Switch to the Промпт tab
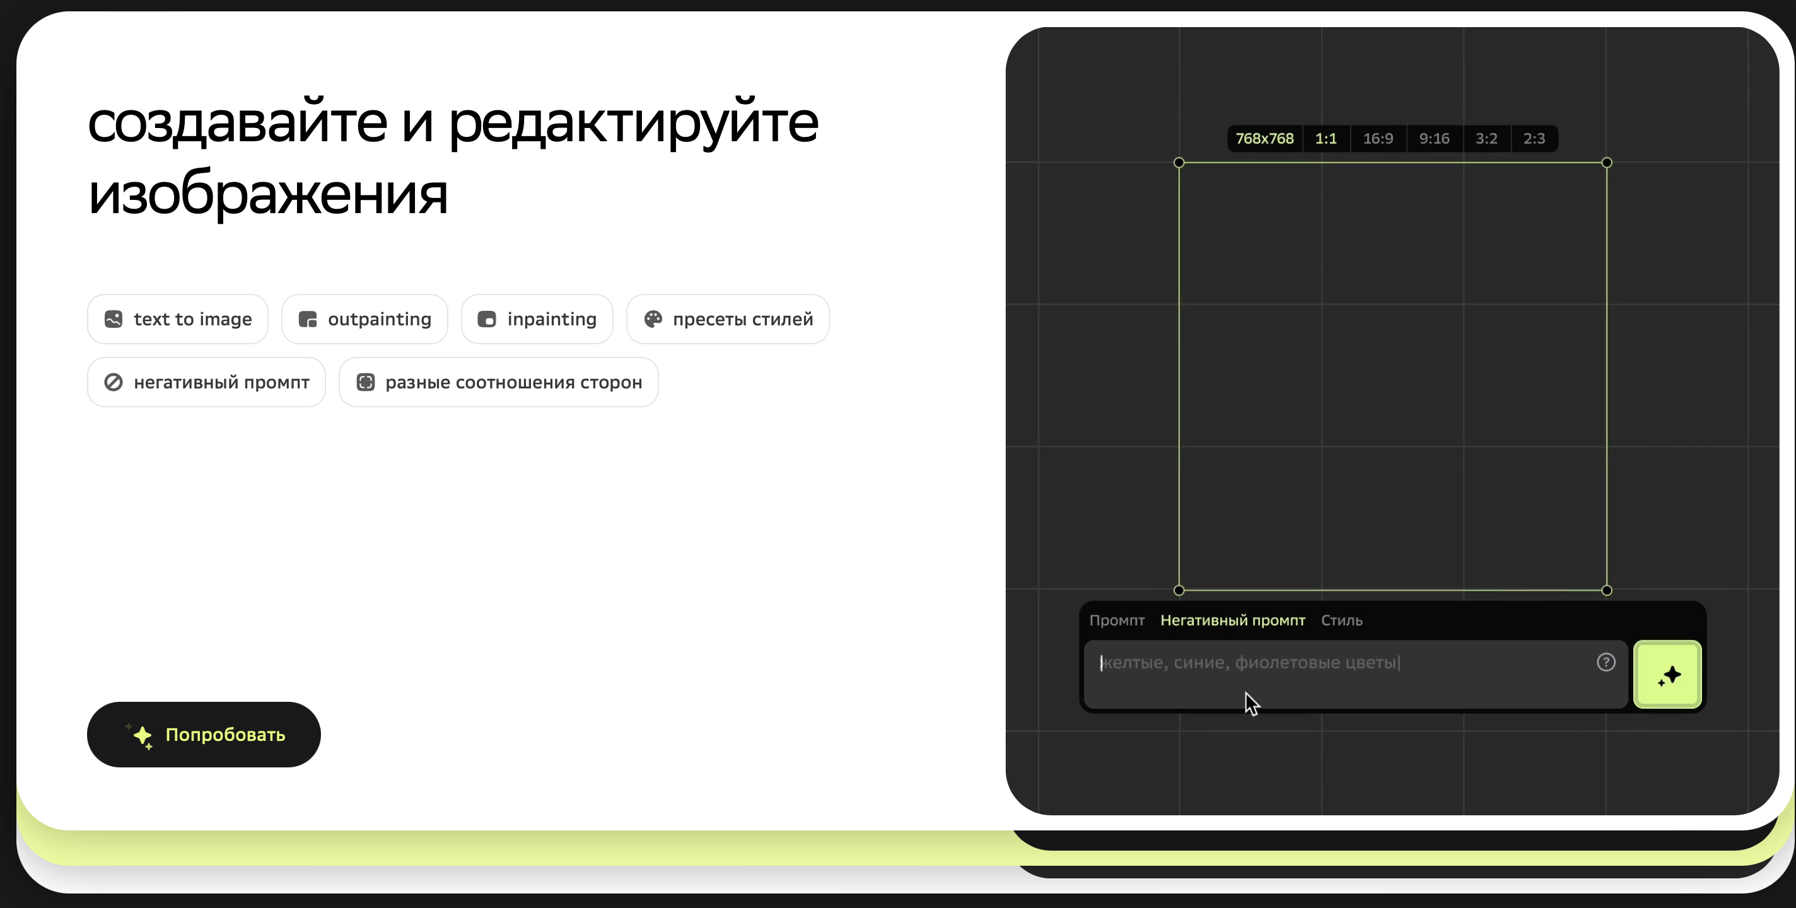1796x908 pixels. pos(1116,620)
